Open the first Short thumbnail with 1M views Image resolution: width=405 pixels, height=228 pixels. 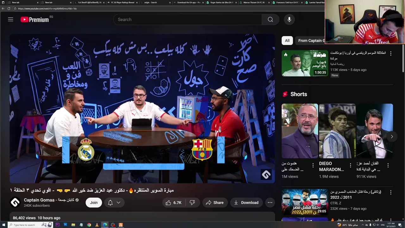tap(300, 131)
